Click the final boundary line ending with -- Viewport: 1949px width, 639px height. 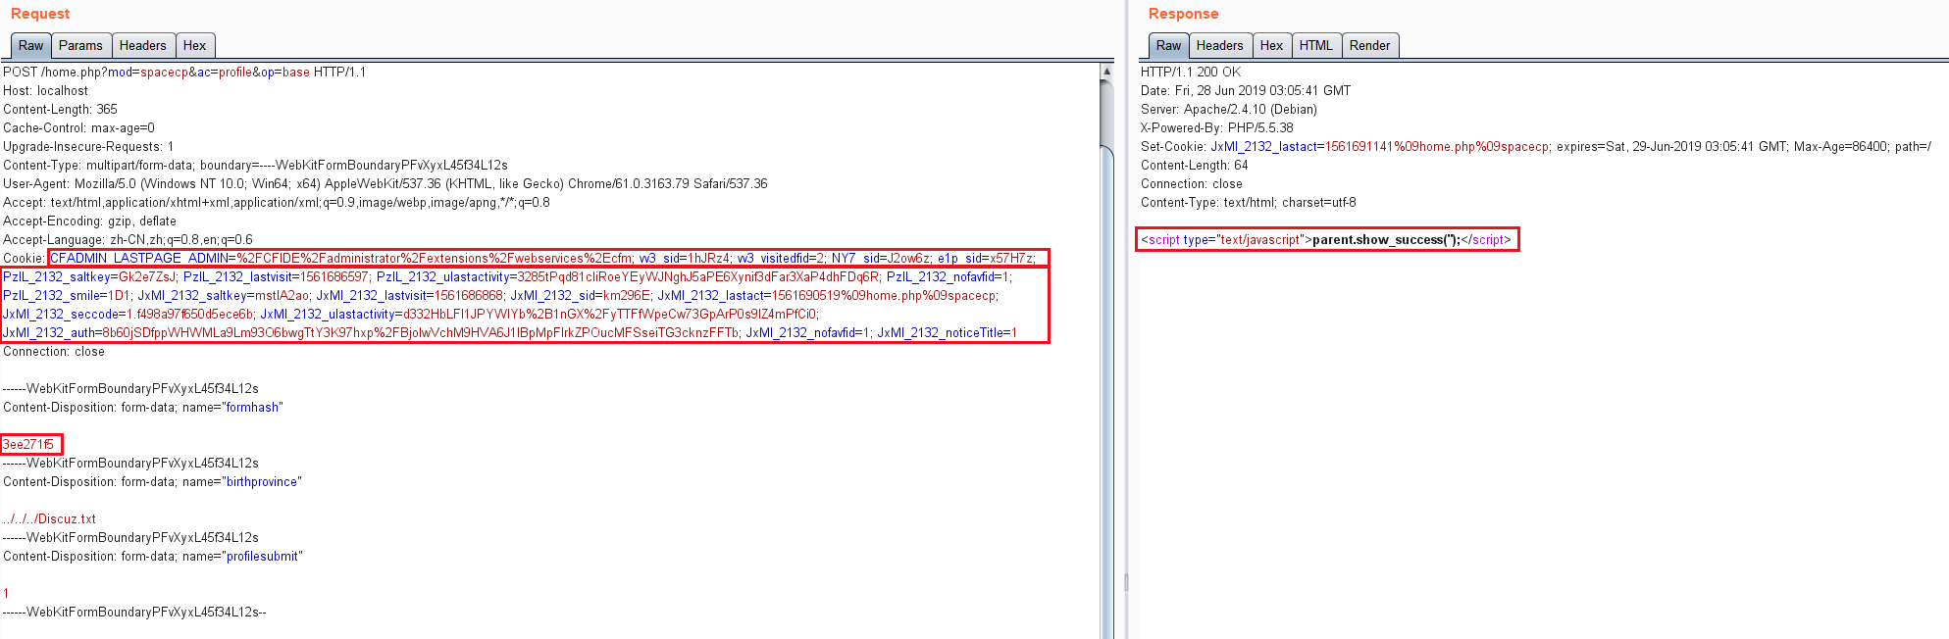point(134,613)
